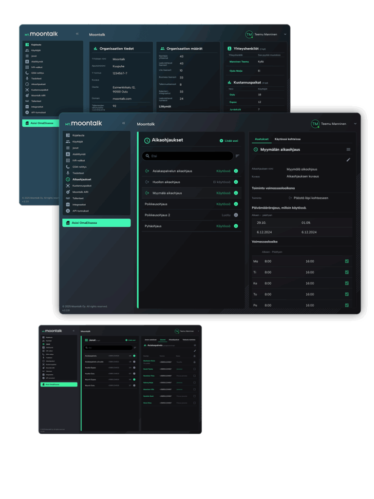374x499 pixels.
Task: Click edit pencil in small Jonot window
Action: click(195, 351)
